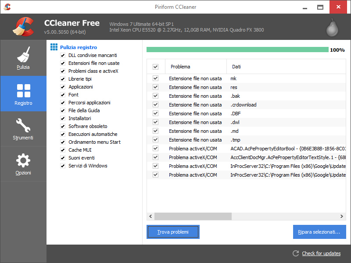Click the Pulizia registro heading
The height and width of the screenshot is (263, 351).
point(79,47)
